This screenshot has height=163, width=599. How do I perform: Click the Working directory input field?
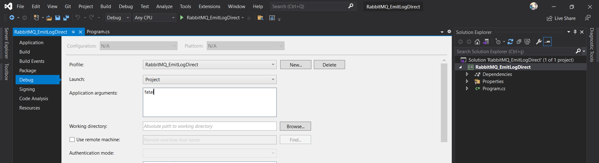(x=210, y=126)
